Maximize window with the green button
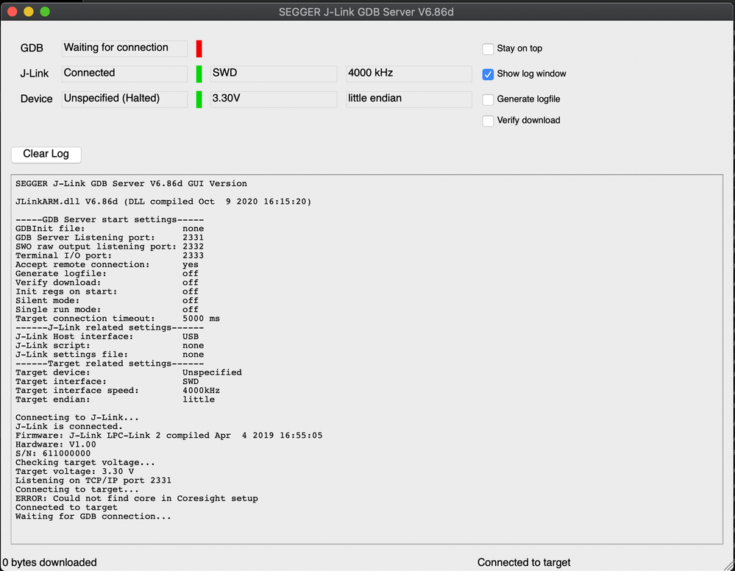This screenshot has height=571, width=735. coord(45,12)
